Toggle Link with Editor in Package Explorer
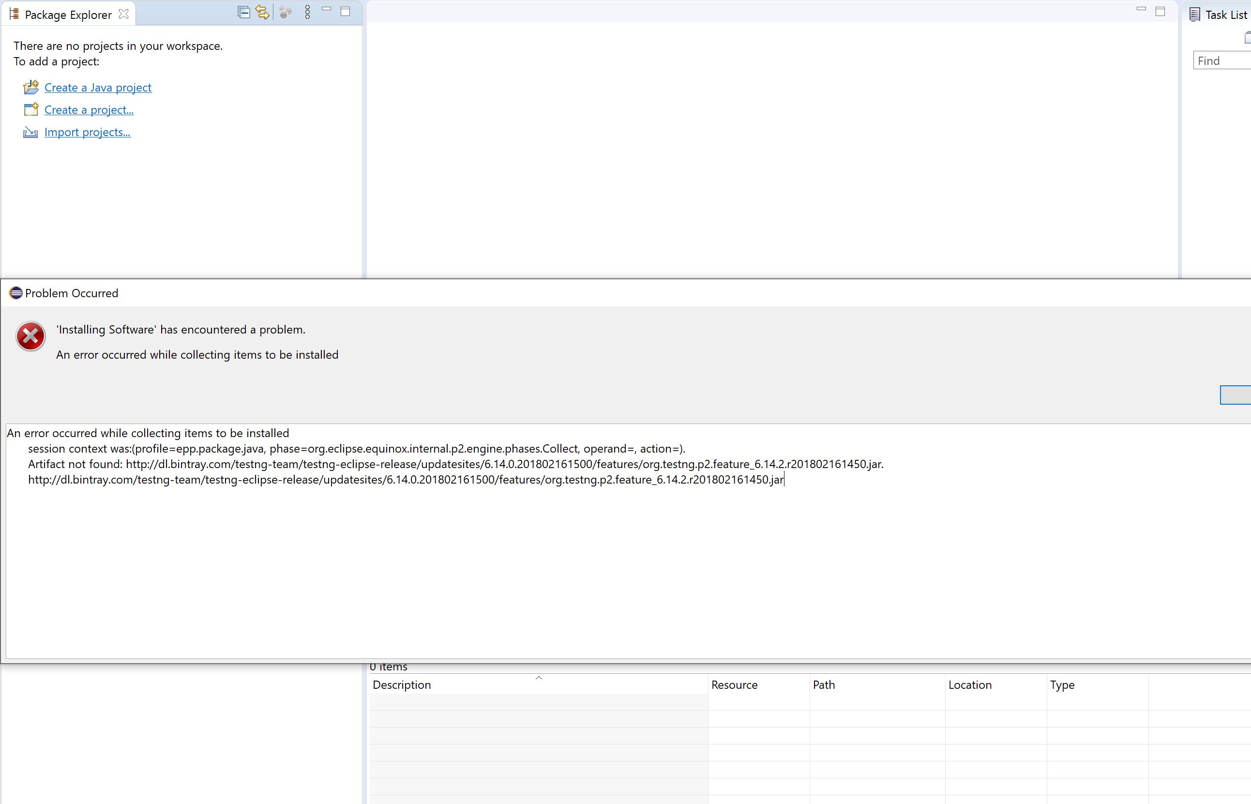Screen dimensions: 1251x804 pos(262,12)
